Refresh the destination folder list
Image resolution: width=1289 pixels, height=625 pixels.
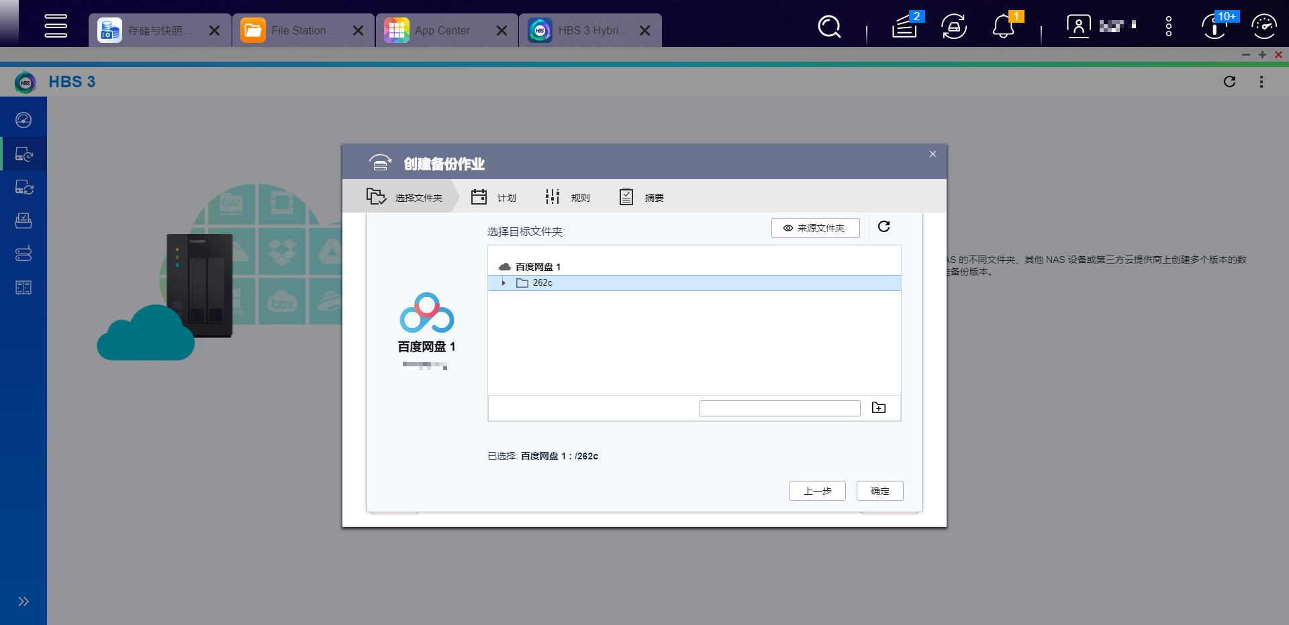[884, 227]
